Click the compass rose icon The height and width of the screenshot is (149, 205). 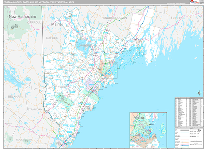(x=199, y=93)
